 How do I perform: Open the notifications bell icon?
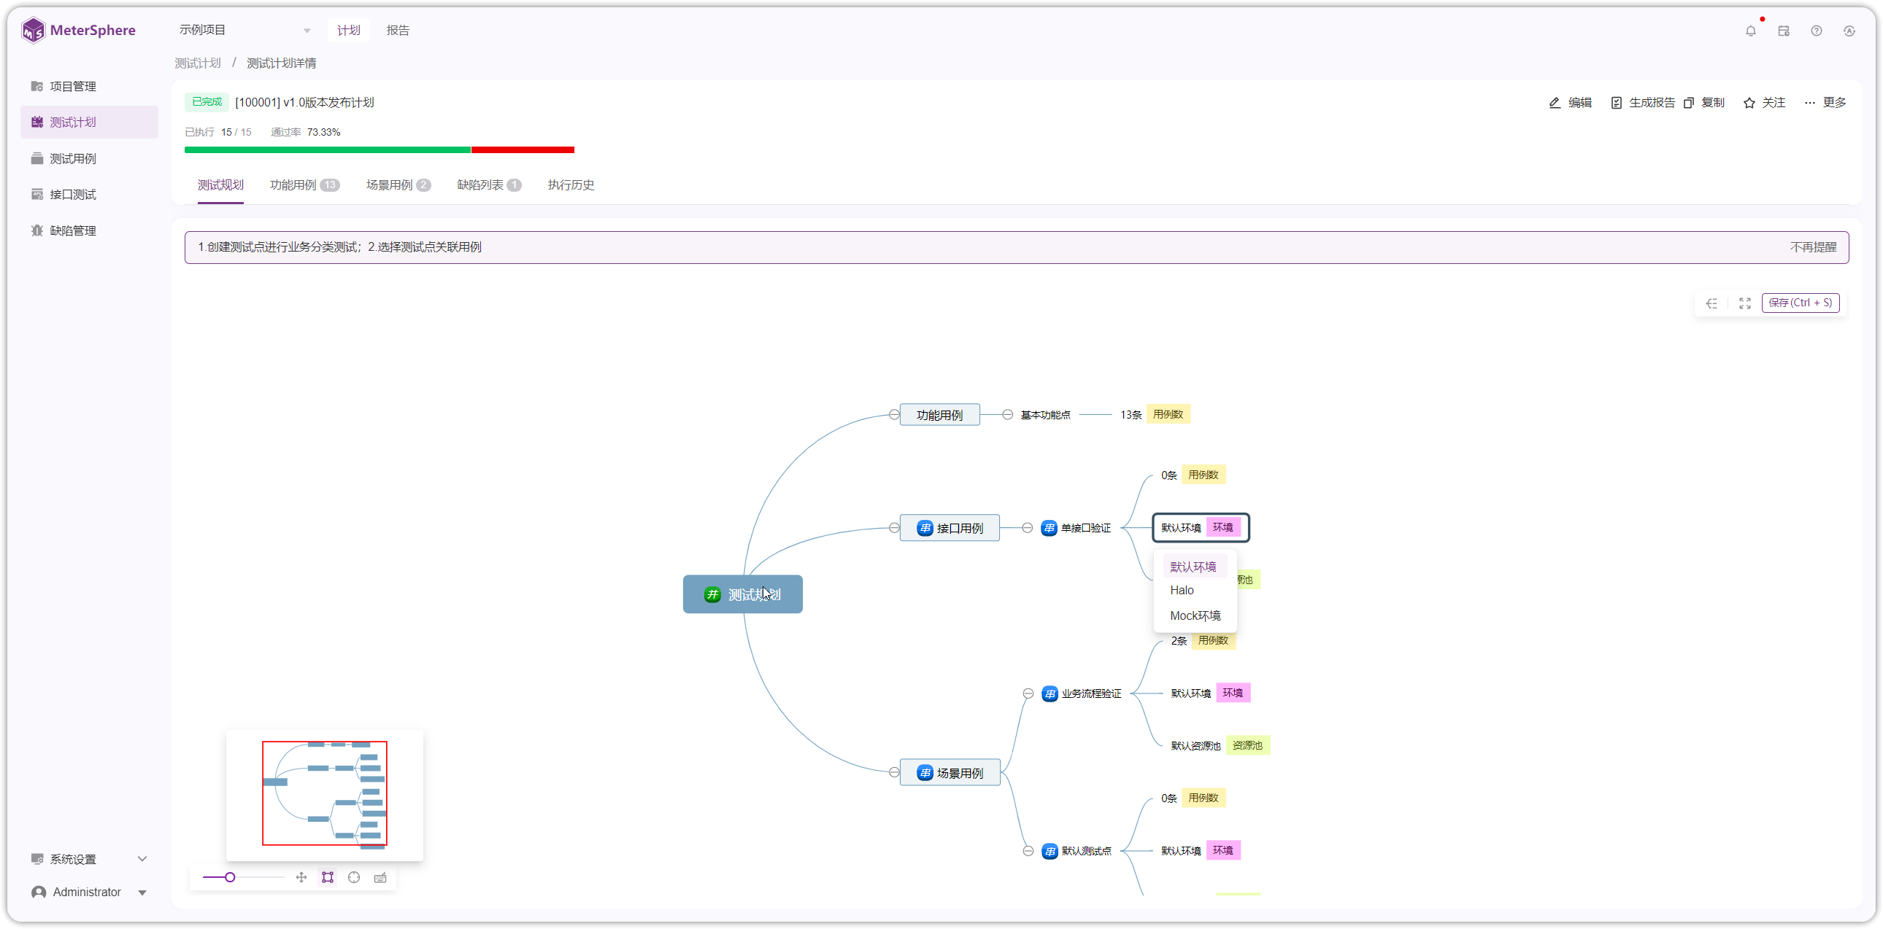click(x=1750, y=31)
